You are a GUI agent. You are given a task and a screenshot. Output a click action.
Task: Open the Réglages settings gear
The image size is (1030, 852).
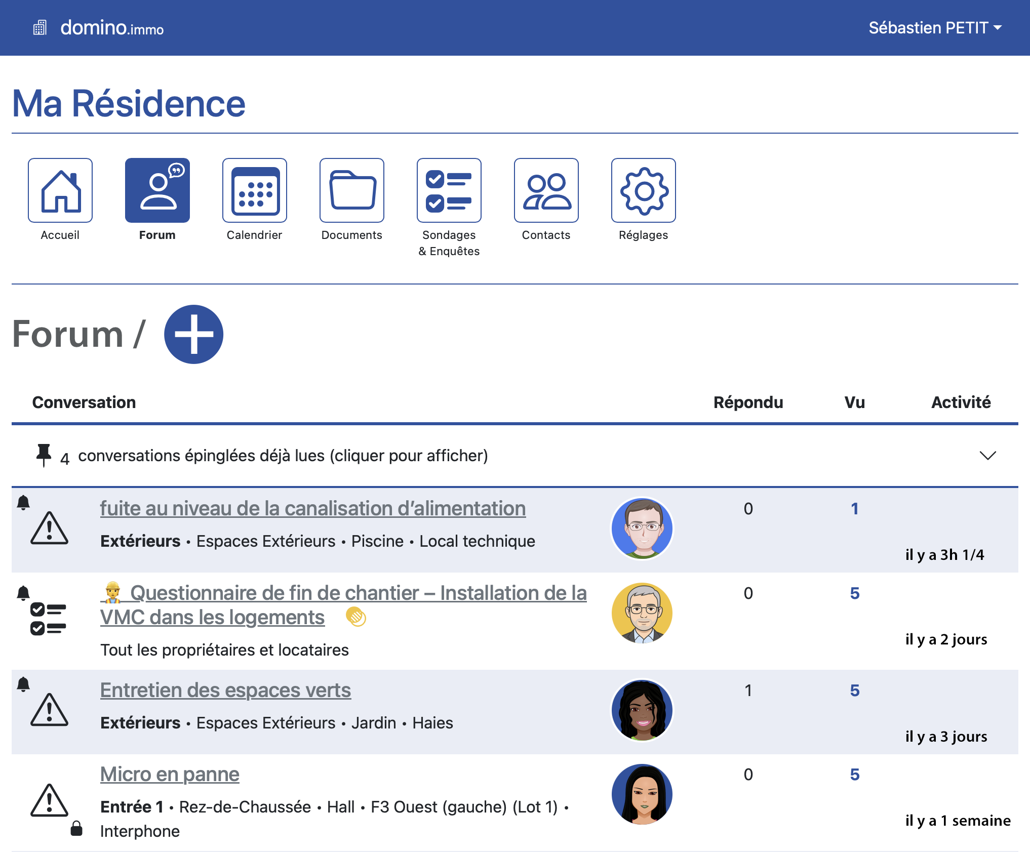click(x=643, y=190)
